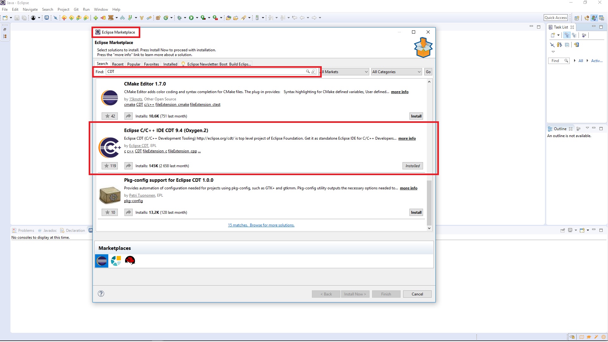
Task: Click the Cancel button in the Marketplace wizard
Action: pos(417,294)
